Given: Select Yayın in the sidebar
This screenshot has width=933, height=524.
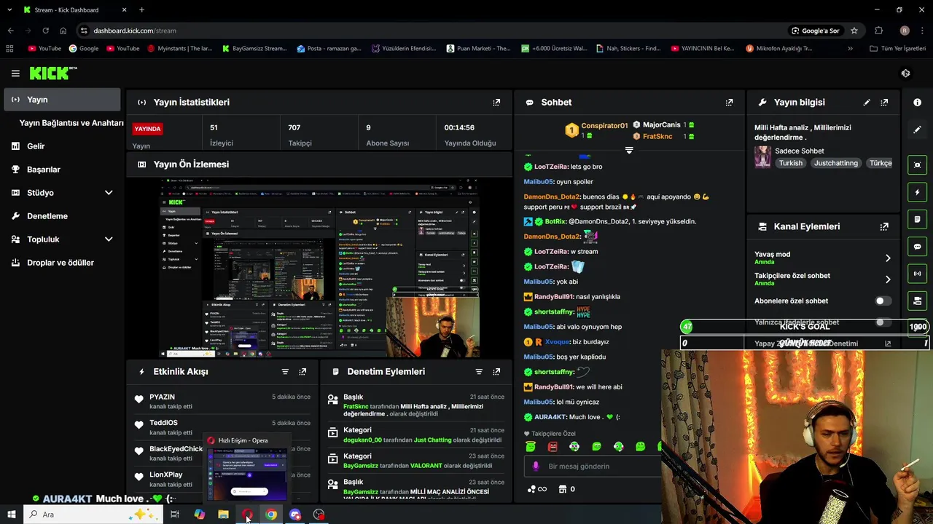Looking at the screenshot, I should tap(62, 100).
